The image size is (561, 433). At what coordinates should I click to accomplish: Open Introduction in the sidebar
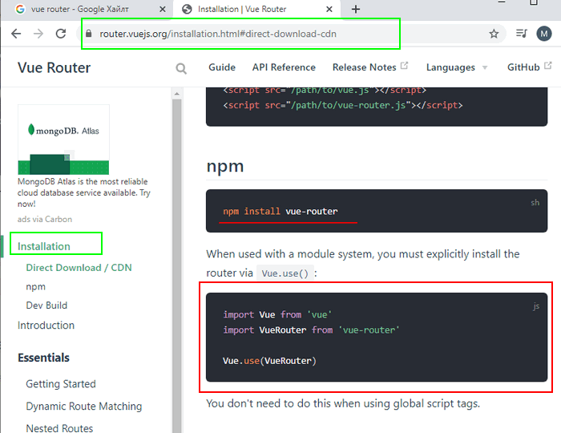46,326
